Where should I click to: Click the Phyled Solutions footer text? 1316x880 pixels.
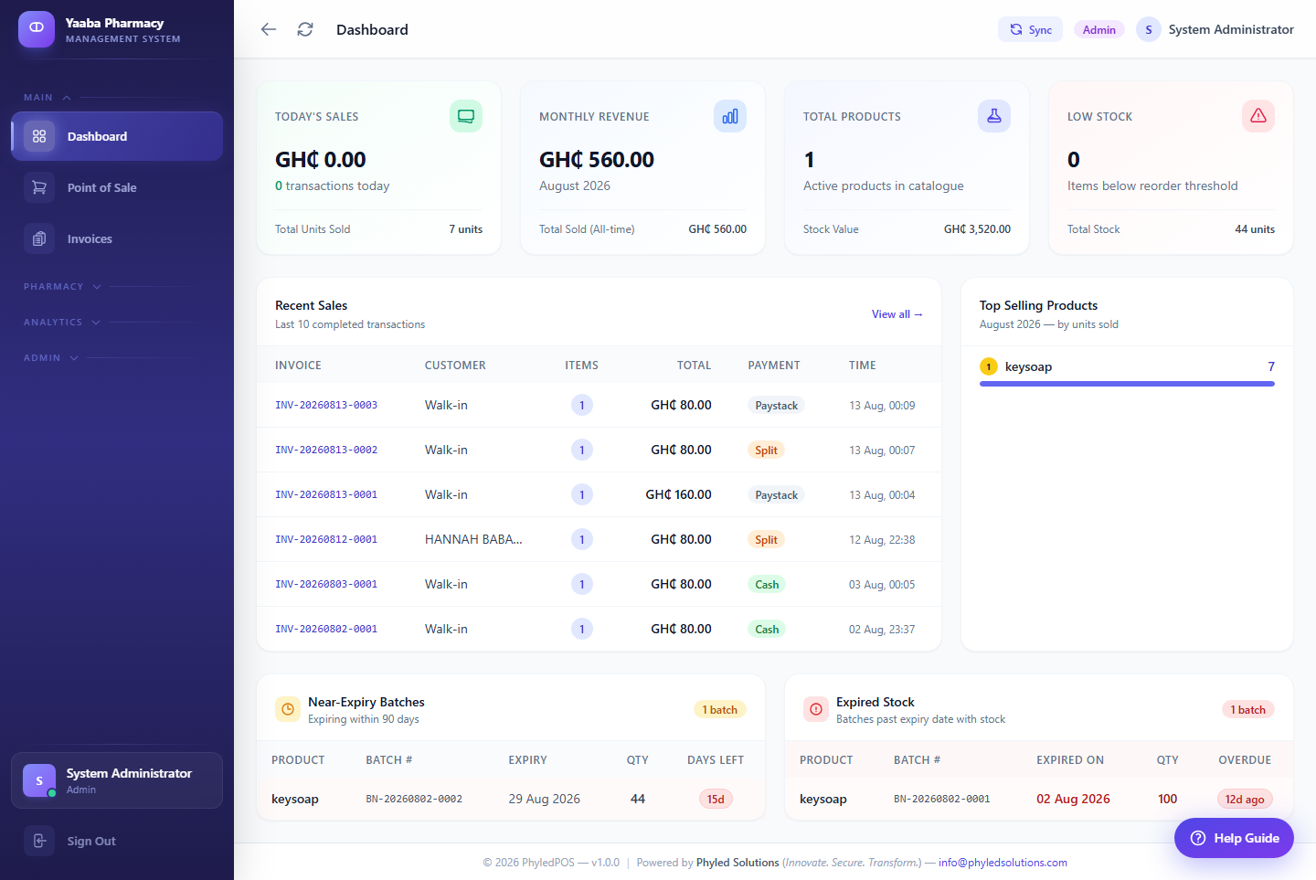click(738, 863)
